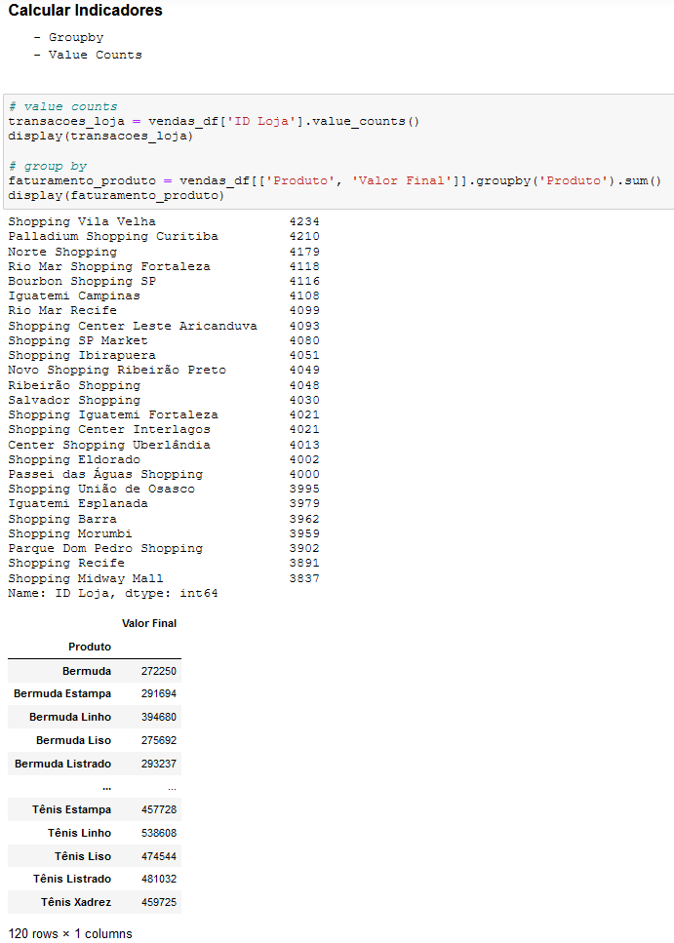Click the value 459725 in table
Viewport: 674px width, 943px height.
coord(159,902)
